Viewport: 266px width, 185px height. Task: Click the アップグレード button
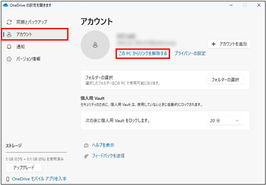point(24,168)
